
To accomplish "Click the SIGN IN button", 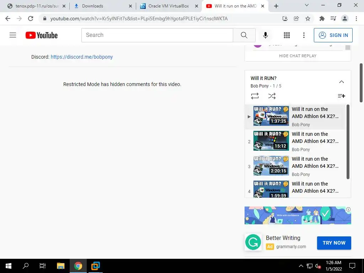I will [333, 35].
